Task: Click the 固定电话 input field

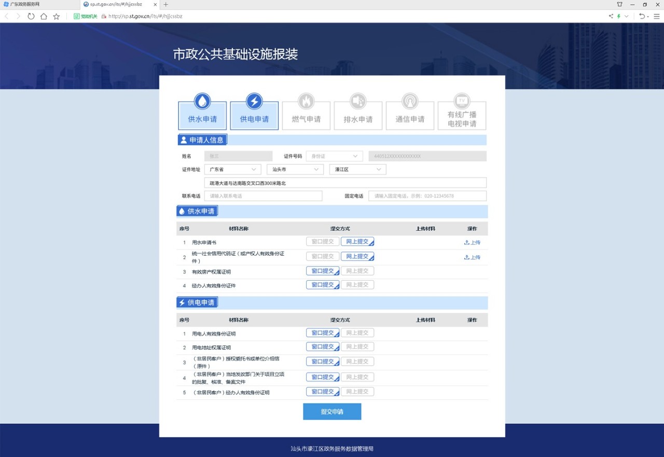Action: pyautogui.click(x=427, y=196)
